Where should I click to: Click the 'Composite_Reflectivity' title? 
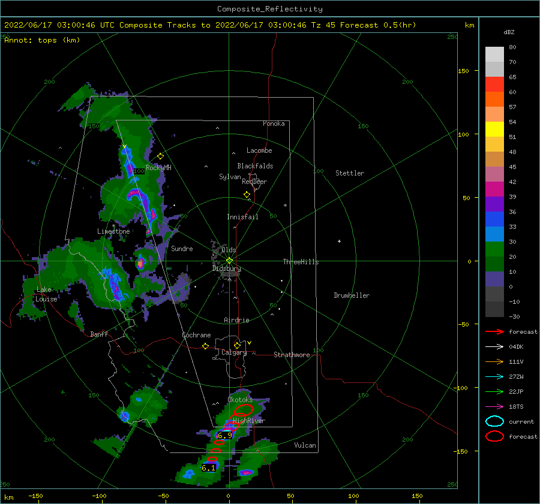pyautogui.click(x=270, y=9)
